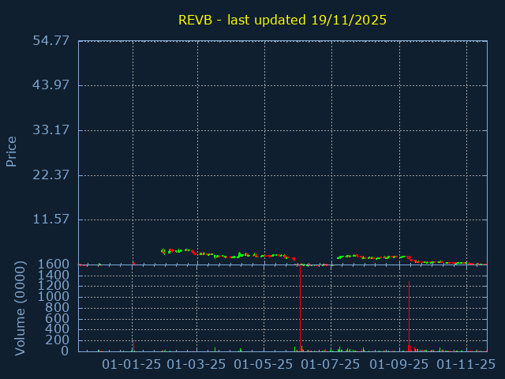Click the 43.97 price tick label

coord(51,85)
